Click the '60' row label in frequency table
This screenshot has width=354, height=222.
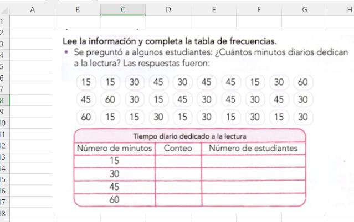[x=115, y=199]
